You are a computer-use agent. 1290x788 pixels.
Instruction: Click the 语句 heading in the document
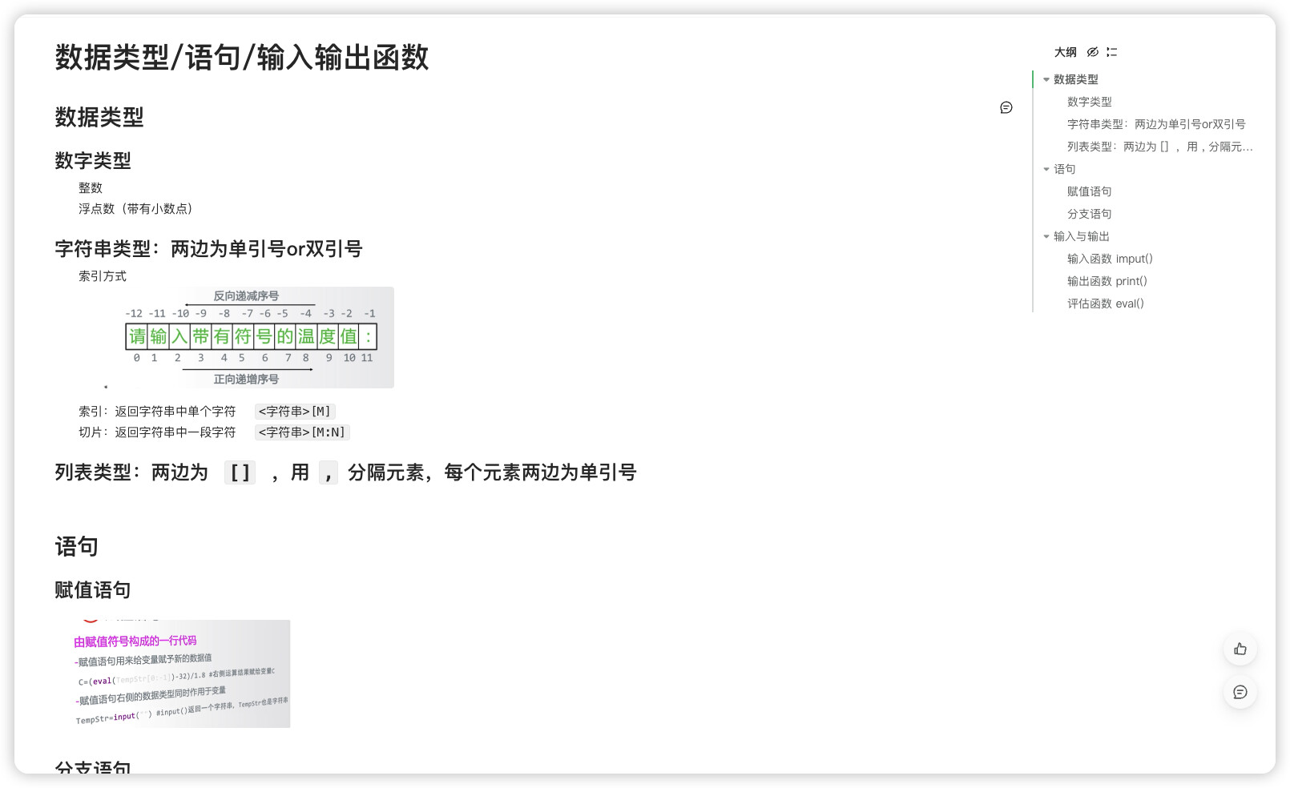77,547
